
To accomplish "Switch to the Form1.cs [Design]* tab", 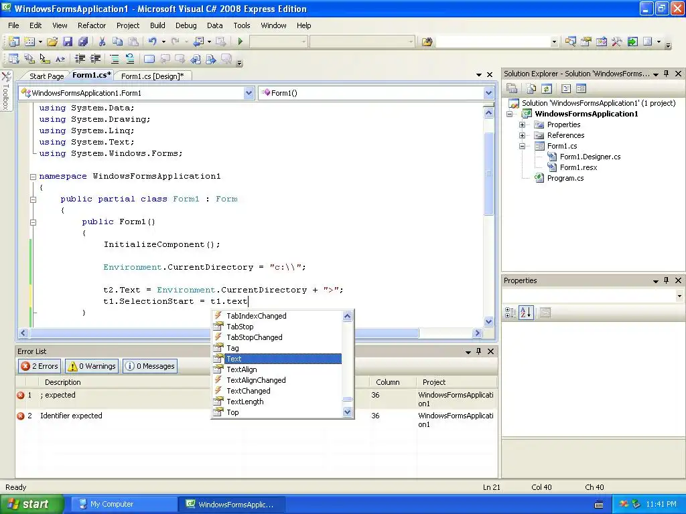I will [x=153, y=76].
